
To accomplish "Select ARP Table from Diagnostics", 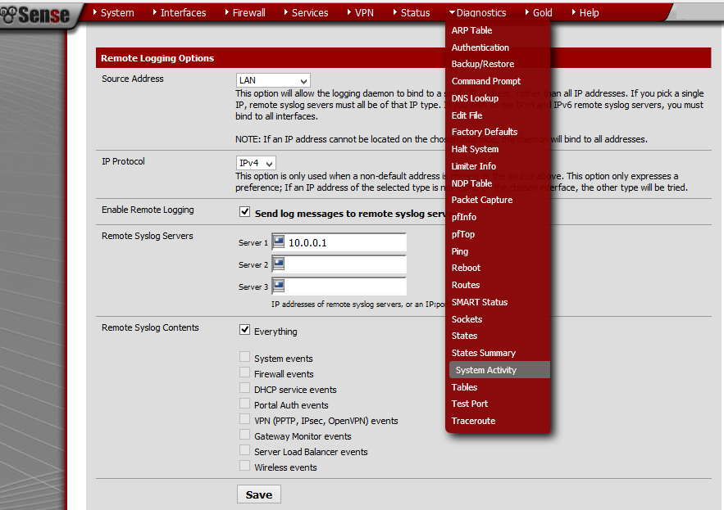I will [x=471, y=30].
